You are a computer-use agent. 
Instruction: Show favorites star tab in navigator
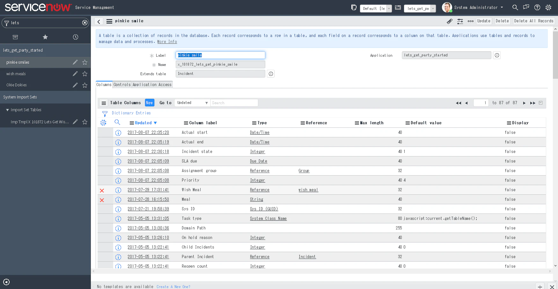click(x=45, y=37)
